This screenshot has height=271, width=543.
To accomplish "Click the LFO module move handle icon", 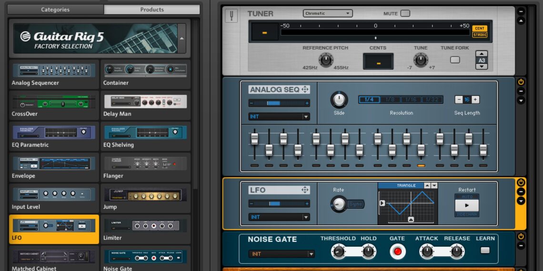I will (305, 190).
